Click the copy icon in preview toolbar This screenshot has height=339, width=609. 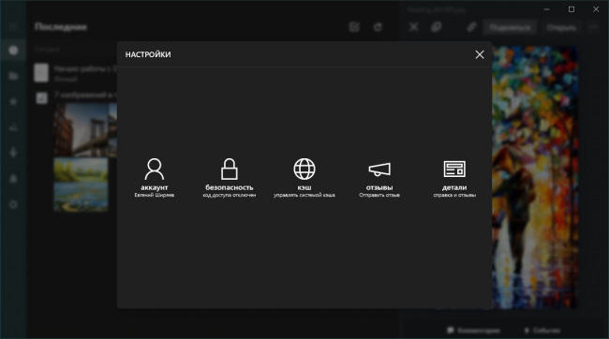tap(437, 27)
